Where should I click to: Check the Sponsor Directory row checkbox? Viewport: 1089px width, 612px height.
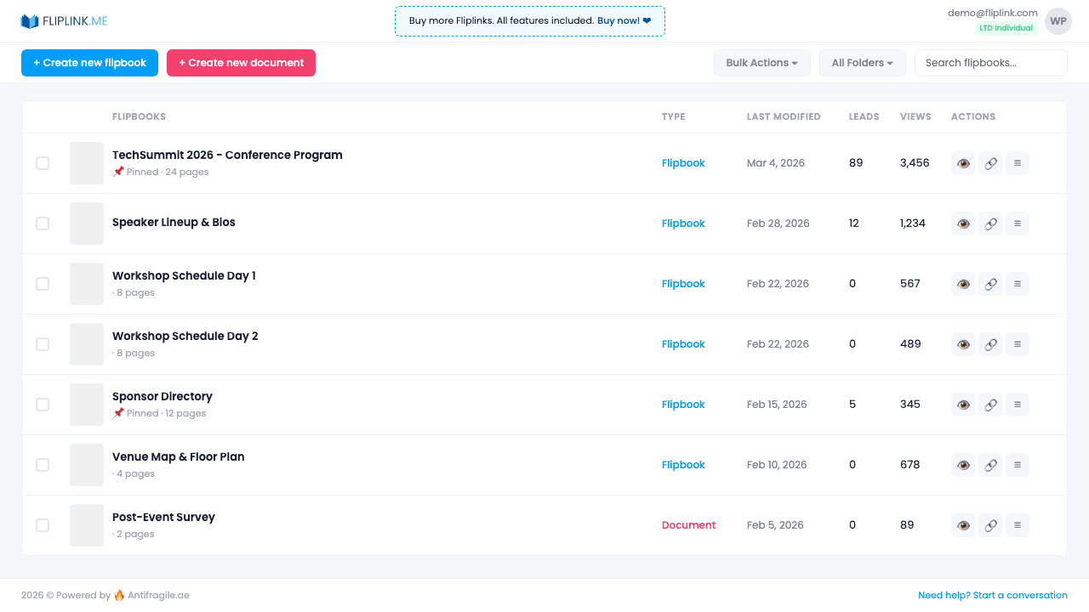coord(43,404)
